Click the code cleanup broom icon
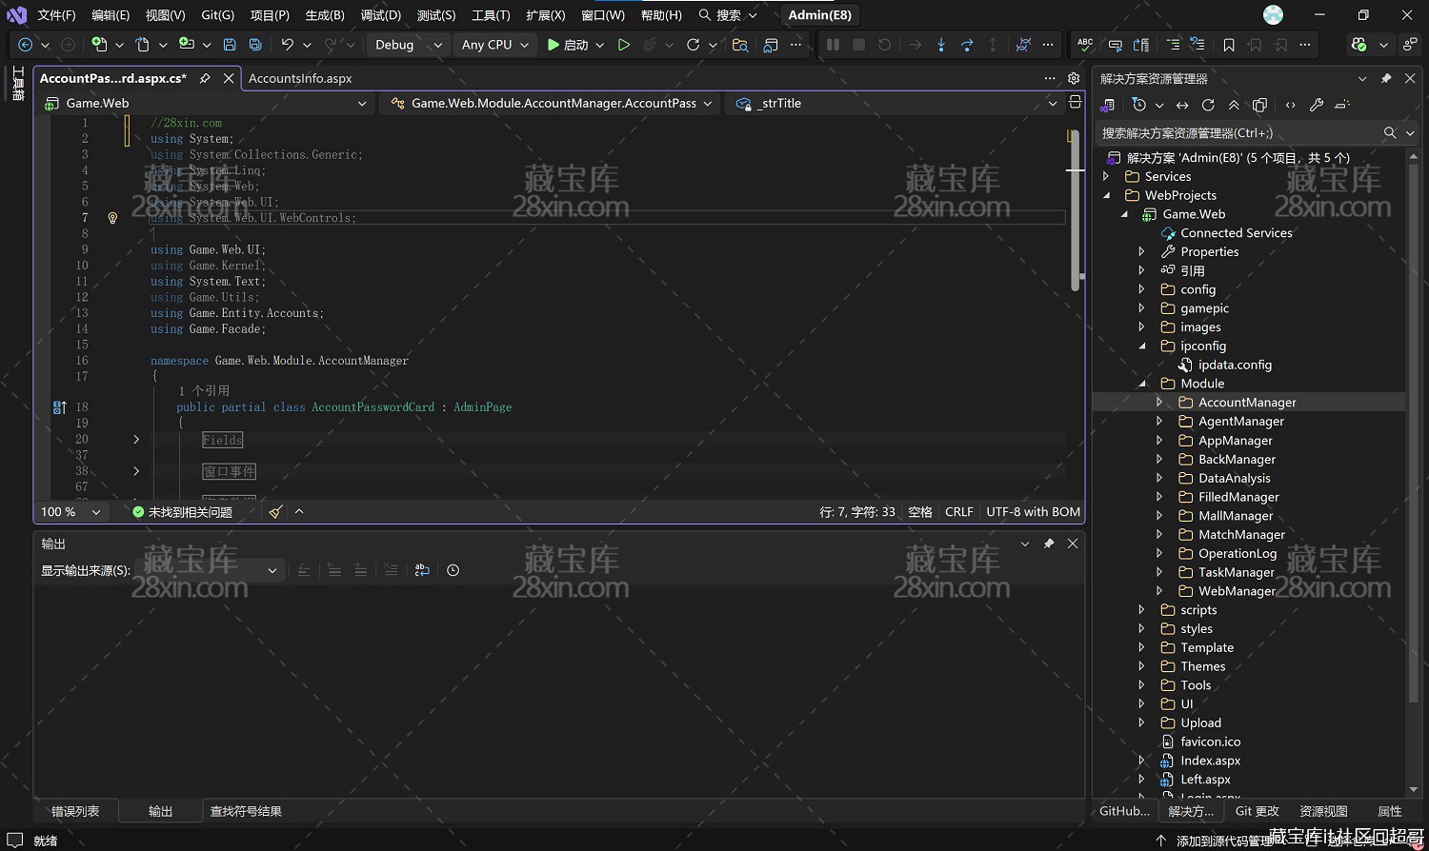The height and width of the screenshot is (851, 1429). (275, 512)
